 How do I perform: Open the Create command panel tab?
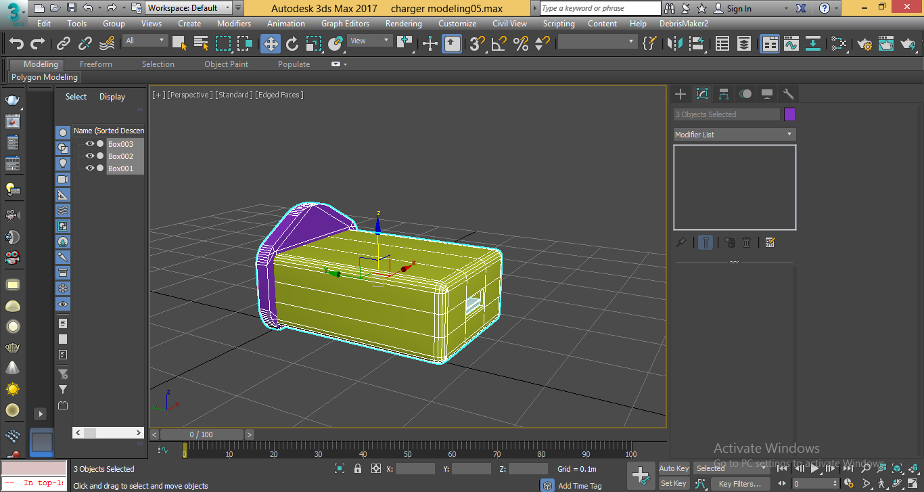[x=680, y=94]
